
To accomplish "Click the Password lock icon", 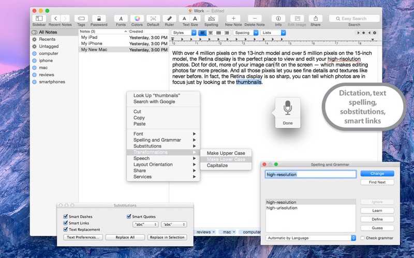I will click(x=99, y=19).
